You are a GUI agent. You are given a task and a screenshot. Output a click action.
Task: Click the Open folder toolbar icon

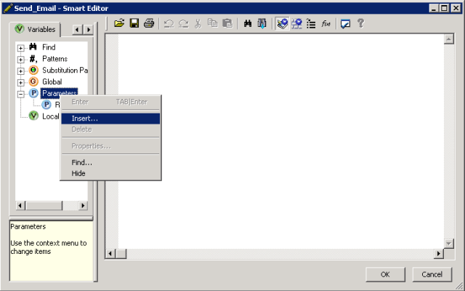coord(120,23)
